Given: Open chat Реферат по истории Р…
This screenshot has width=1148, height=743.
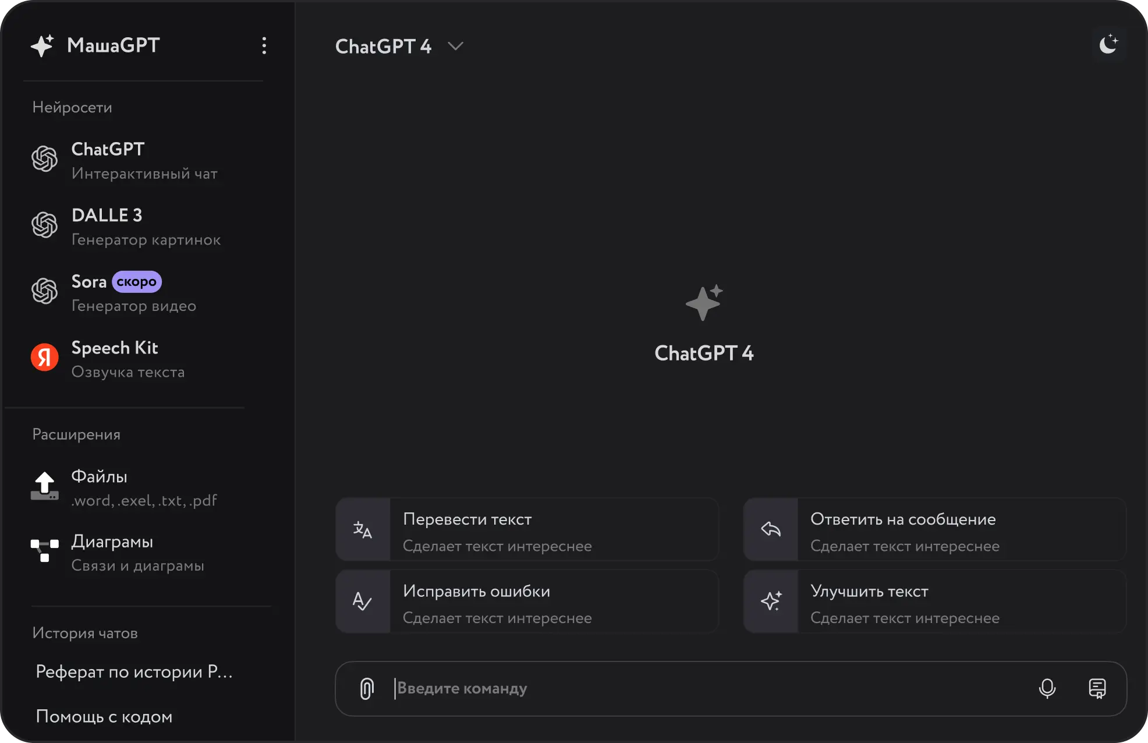Looking at the screenshot, I should click(134, 671).
